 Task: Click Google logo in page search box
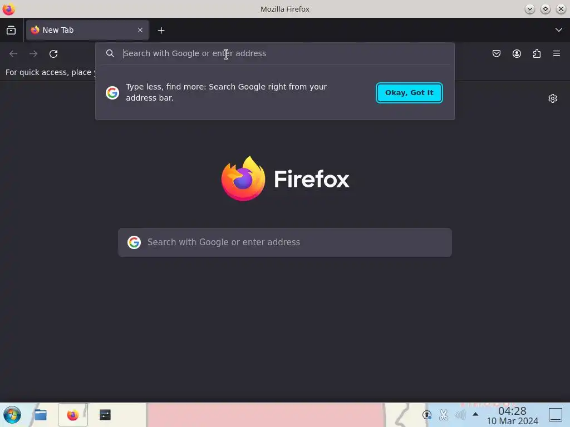pos(134,242)
